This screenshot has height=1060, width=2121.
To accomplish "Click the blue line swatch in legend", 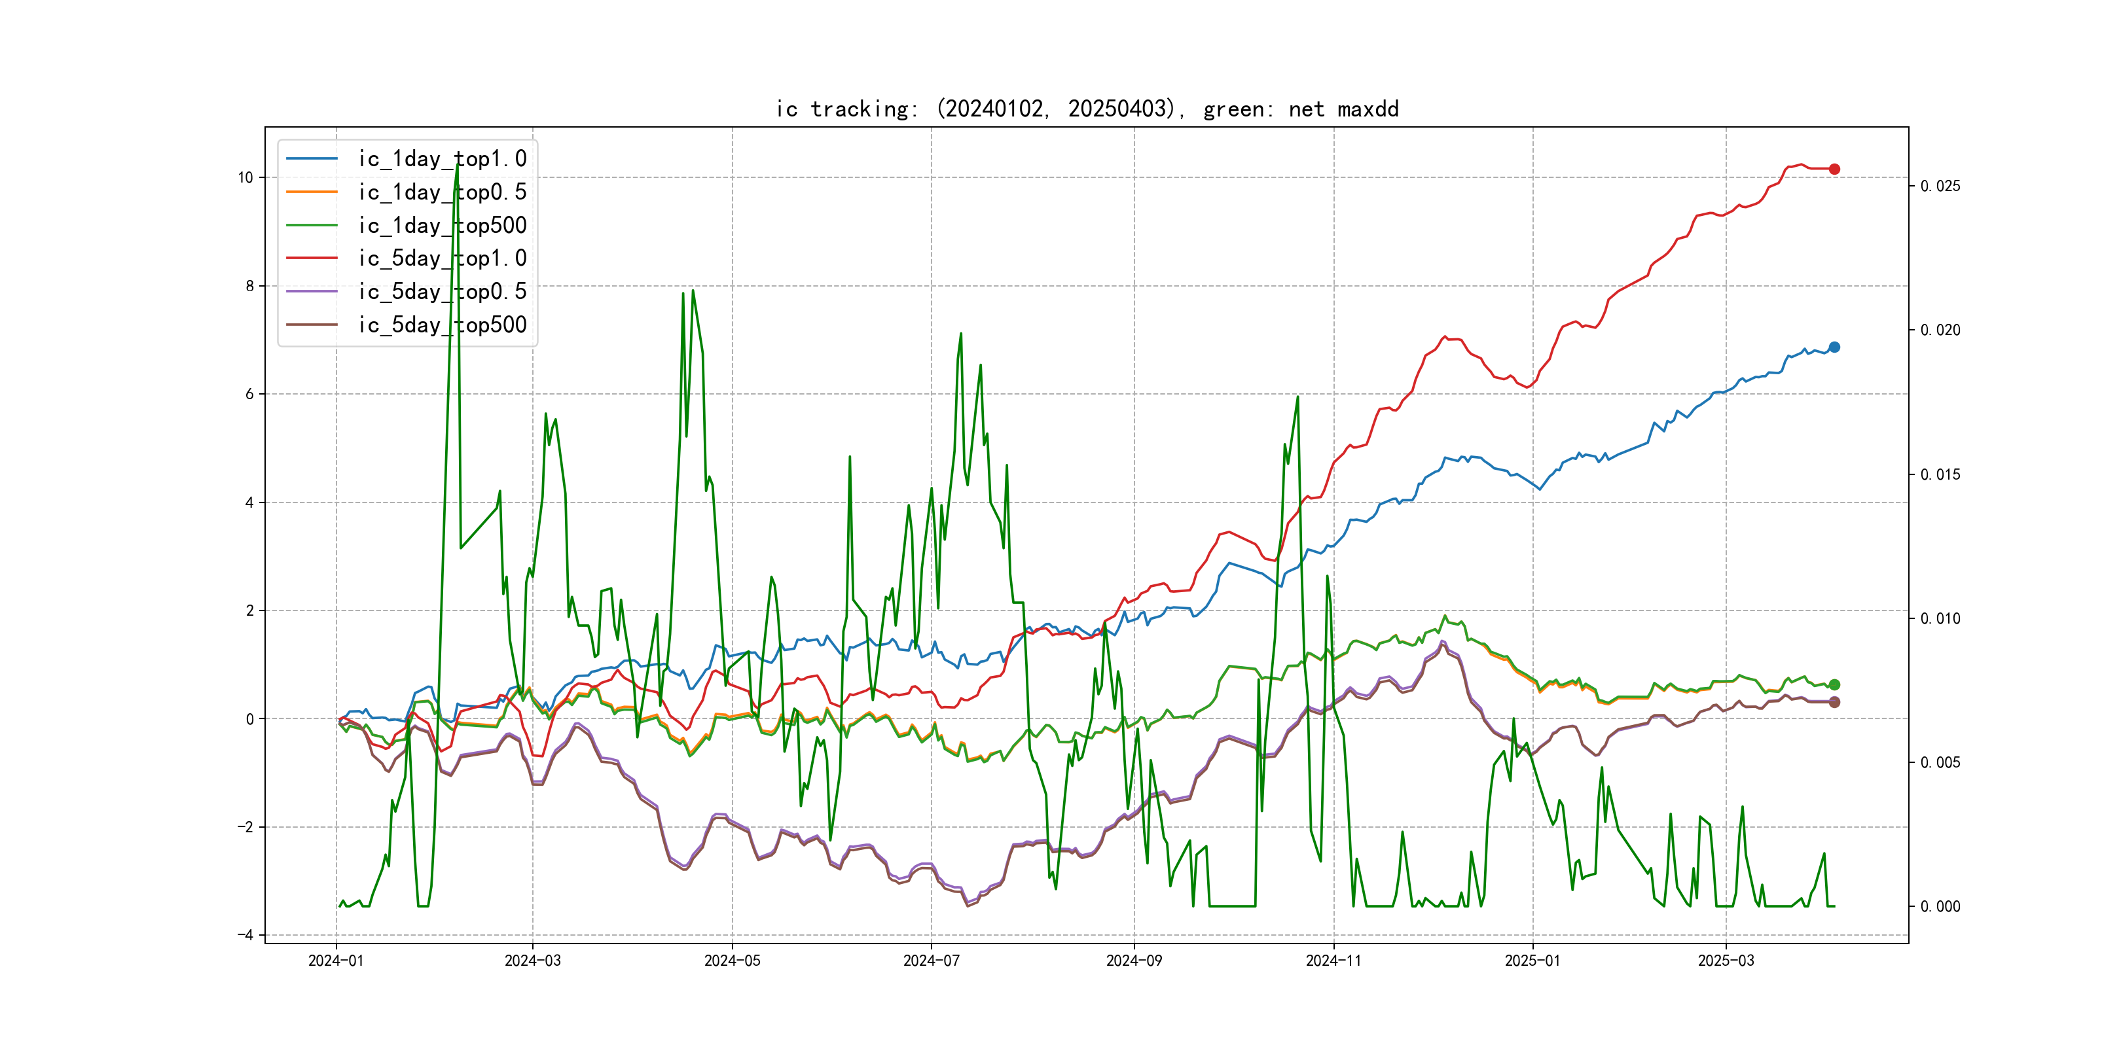I will pos(311,158).
